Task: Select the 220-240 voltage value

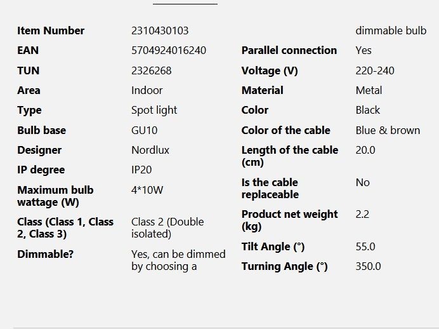Action: [x=374, y=70]
